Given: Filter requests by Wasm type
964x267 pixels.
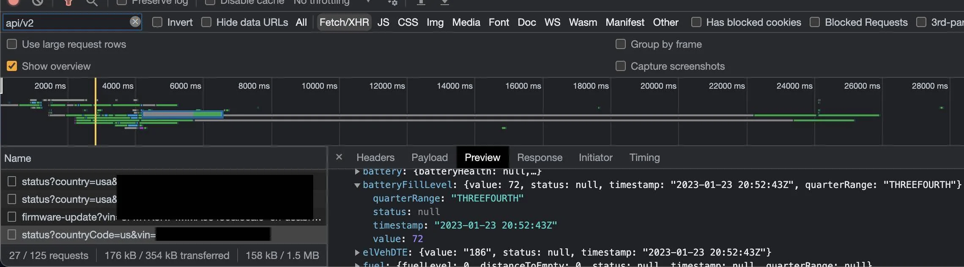Looking at the screenshot, I should pyautogui.click(x=583, y=22).
